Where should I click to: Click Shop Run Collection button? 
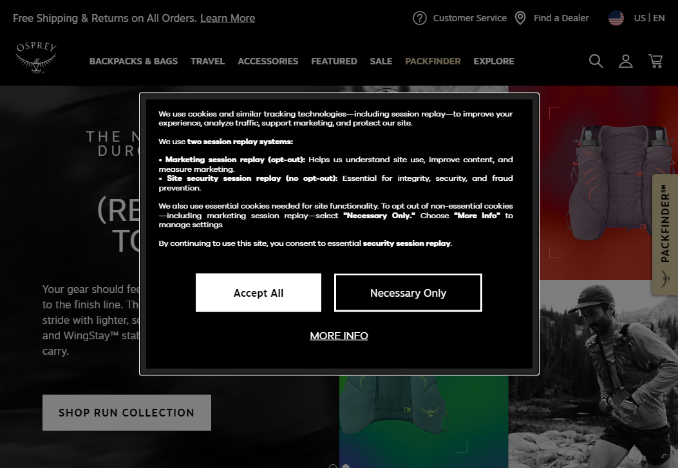[x=127, y=412]
